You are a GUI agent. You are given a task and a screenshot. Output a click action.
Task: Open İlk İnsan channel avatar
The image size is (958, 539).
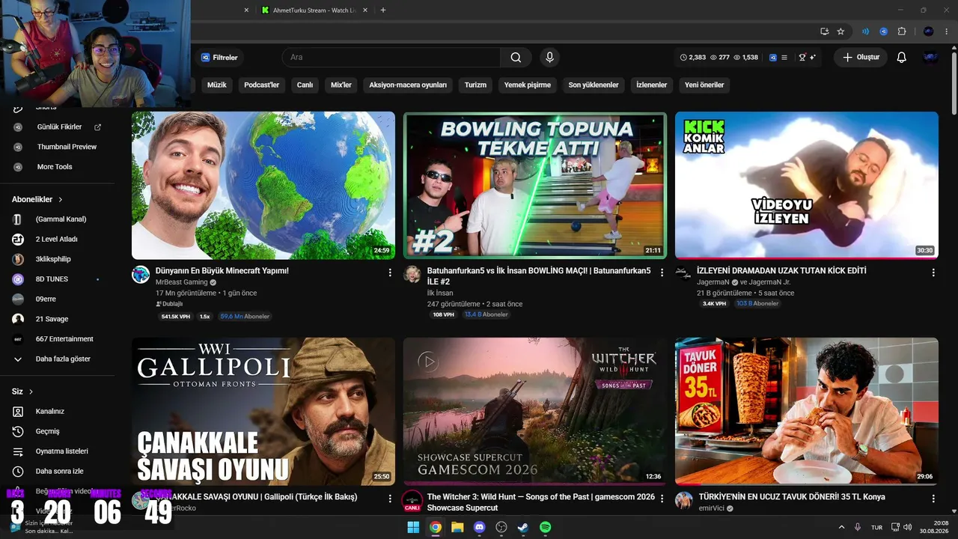412,274
